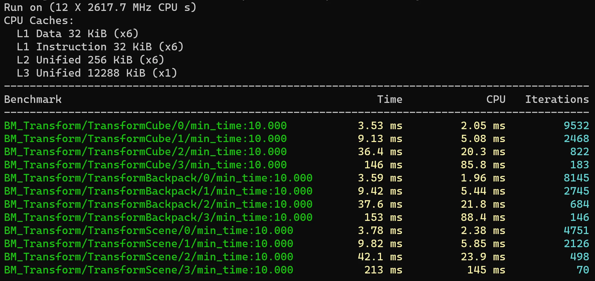The width and height of the screenshot is (595, 281).
Task: Select the TransformScene/1 benchmark name
Action: (x=149, y=244)
